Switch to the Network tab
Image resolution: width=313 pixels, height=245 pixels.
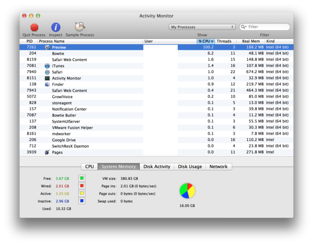pos(218,166)
